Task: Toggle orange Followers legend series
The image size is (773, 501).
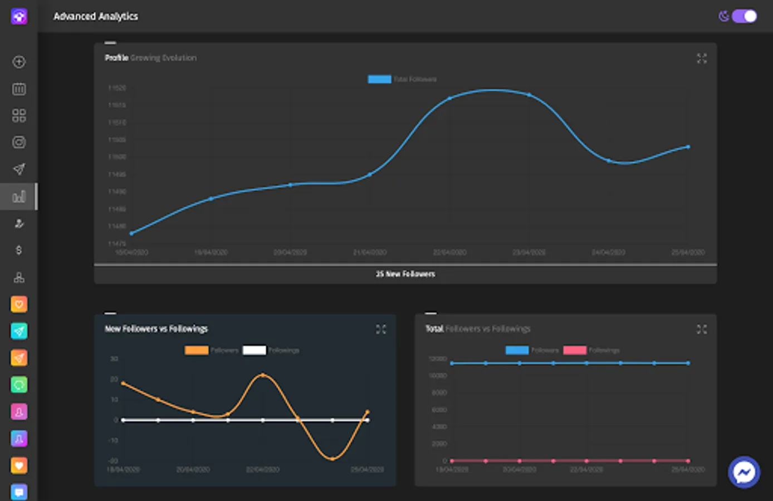Action: [212, 350]
